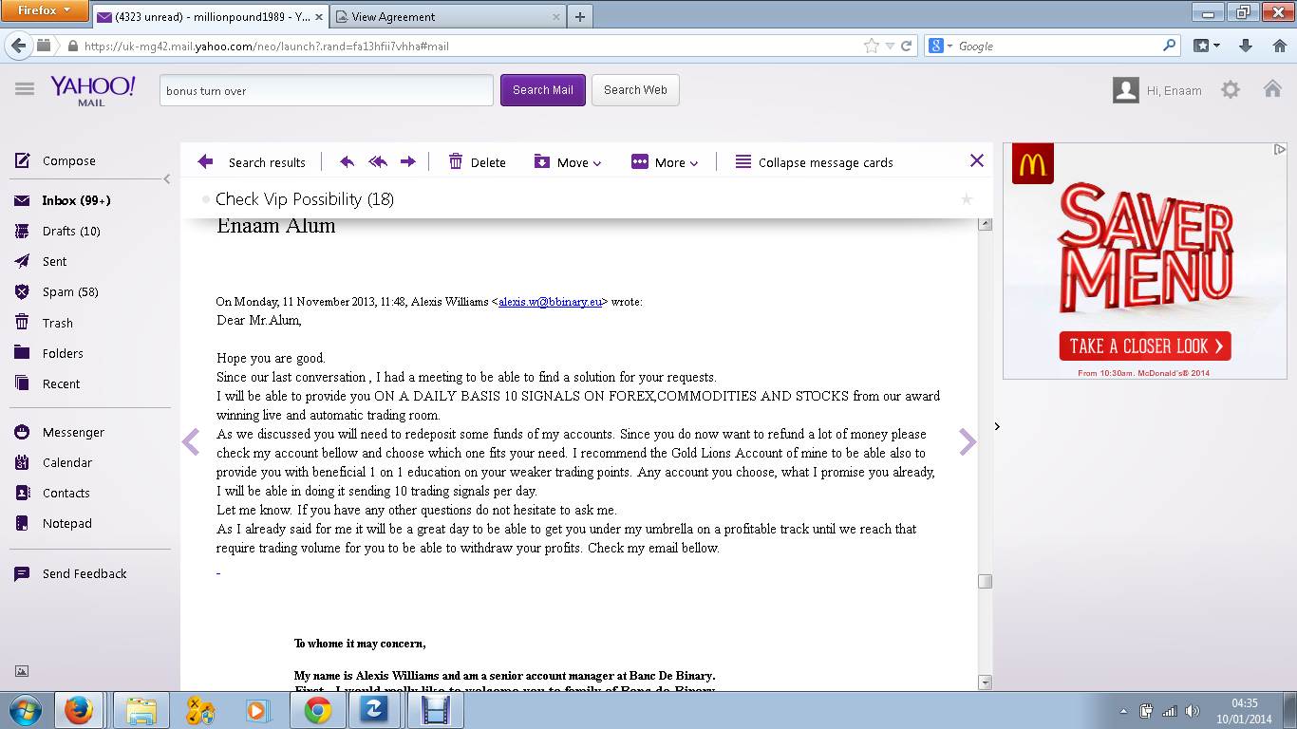Go back to Search results

click(x=252, y=162)
